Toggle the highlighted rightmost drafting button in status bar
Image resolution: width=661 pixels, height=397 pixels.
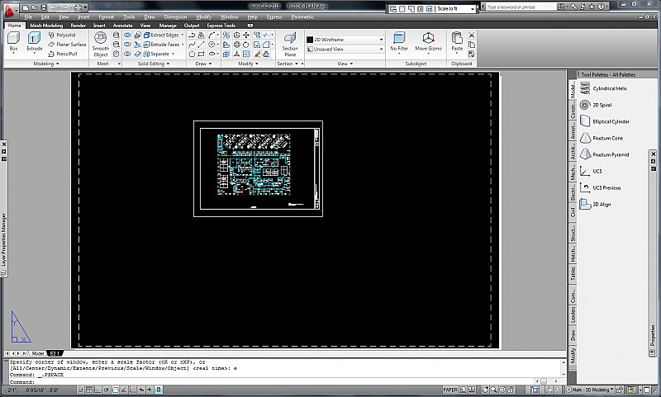[159, 390]
